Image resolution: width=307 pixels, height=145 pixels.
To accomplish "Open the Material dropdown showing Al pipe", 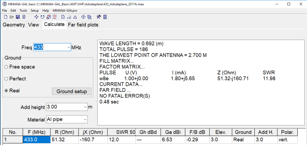I will [85, 119].
